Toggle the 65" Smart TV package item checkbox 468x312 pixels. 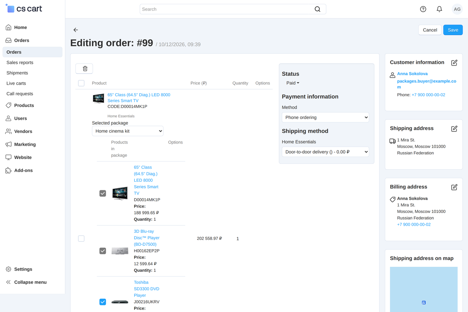(103, 193)
